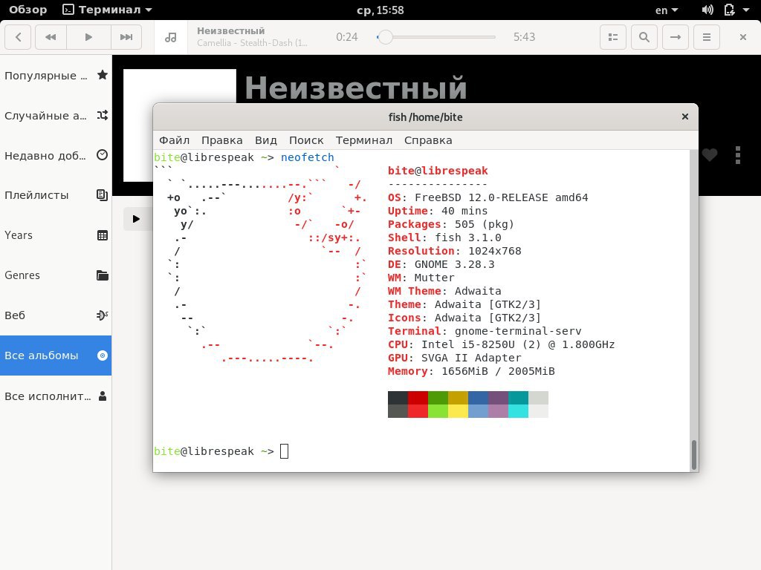Click the disc icon beside Все альбомы

click(x=103, y=356)
